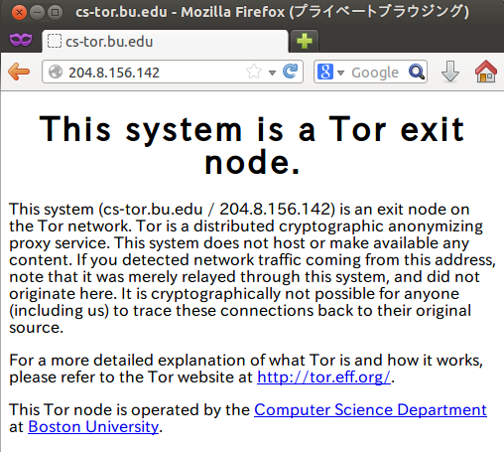
Task: Go to home page via house icon
Action: (485, 72)
